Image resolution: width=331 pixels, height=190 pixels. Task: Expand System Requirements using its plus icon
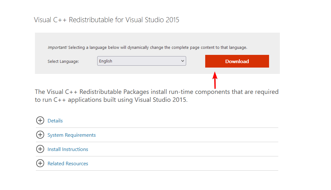pos(40,135)
